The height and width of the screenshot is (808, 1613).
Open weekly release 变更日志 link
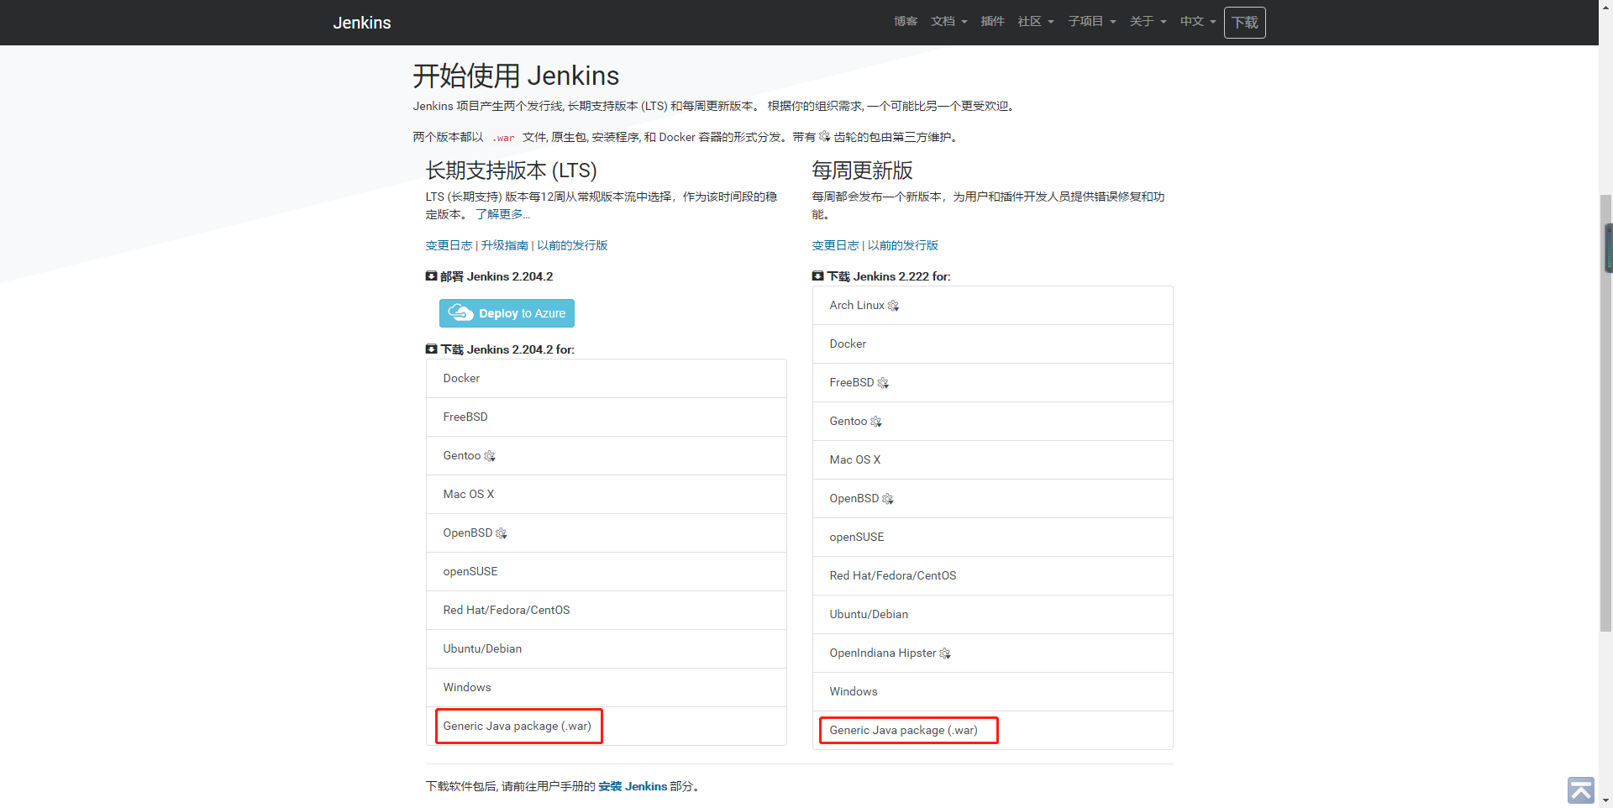835,245
